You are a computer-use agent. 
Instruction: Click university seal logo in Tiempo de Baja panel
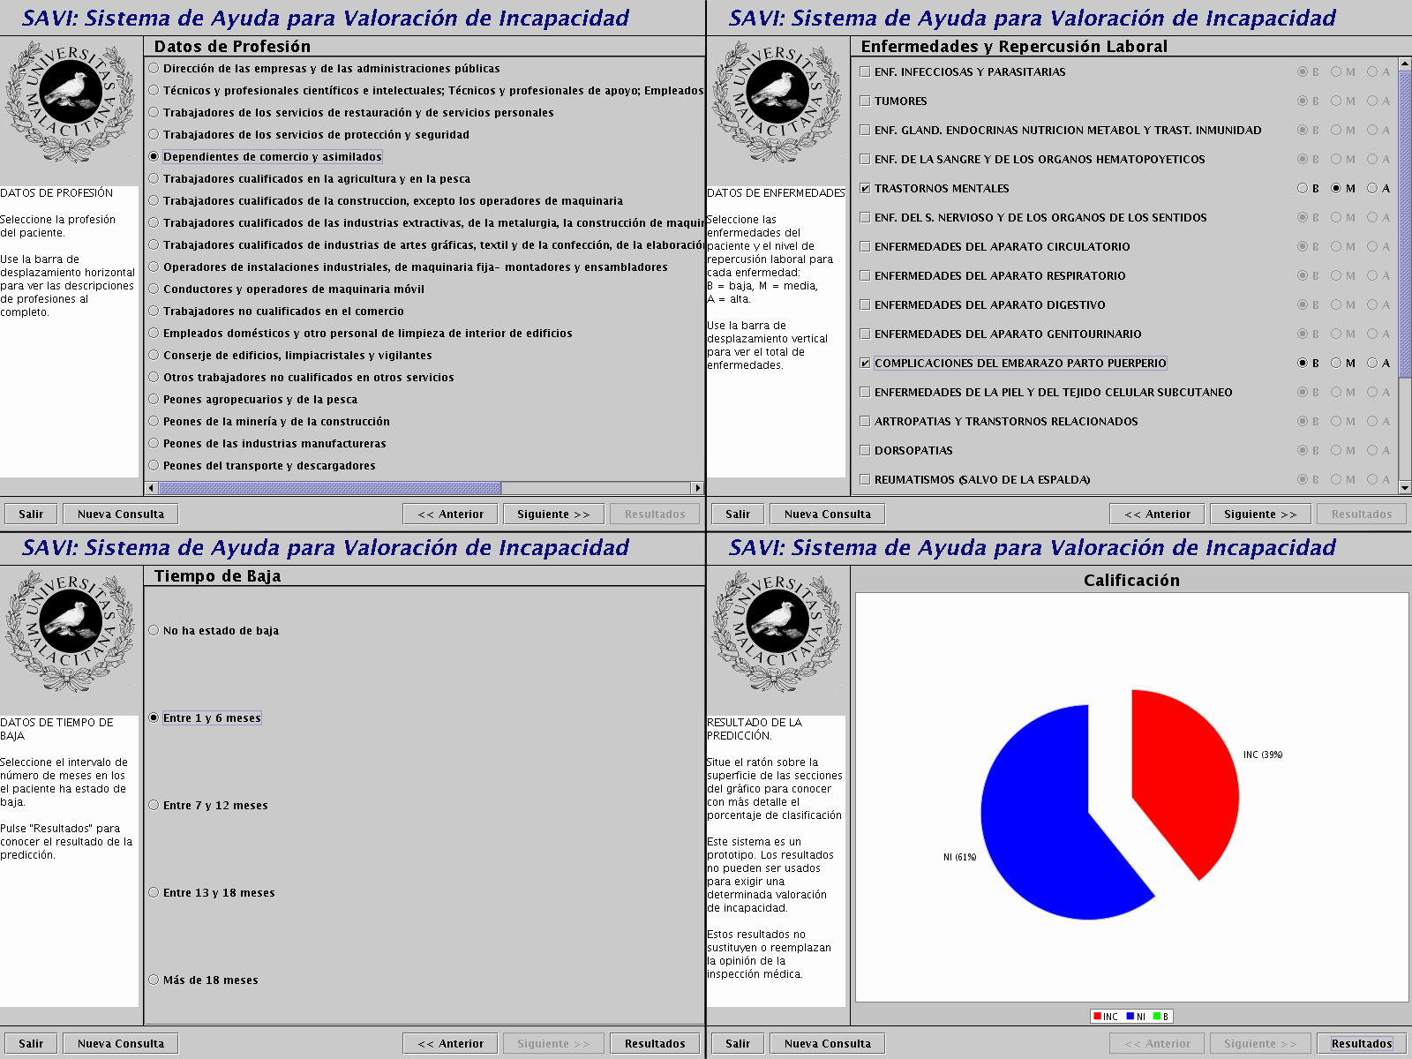coord(71,630)
